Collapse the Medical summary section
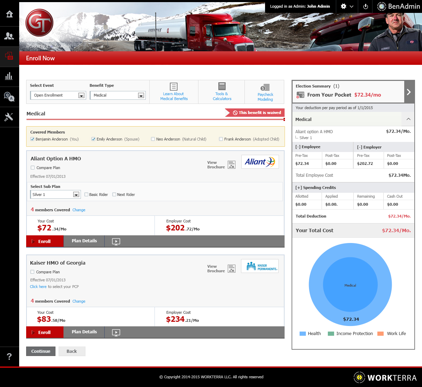The image size is (422, 387). pyautogui.click(x=408, y=119)
